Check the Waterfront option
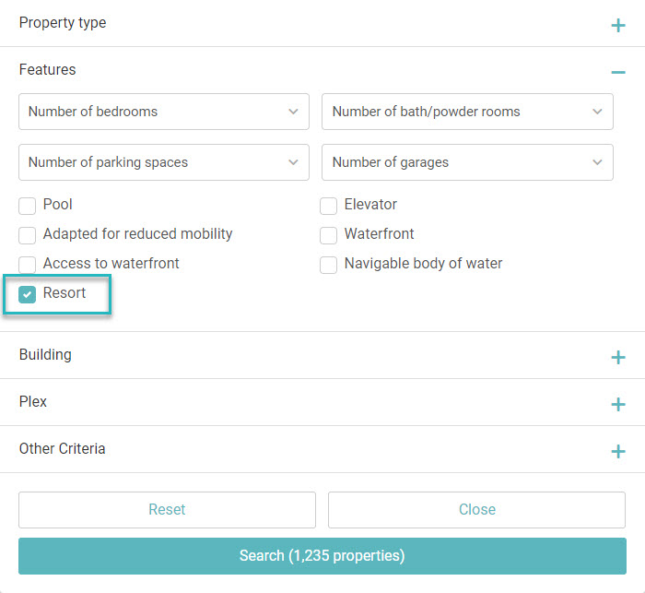The image size is (645, 593). click(x=328, y=235)
